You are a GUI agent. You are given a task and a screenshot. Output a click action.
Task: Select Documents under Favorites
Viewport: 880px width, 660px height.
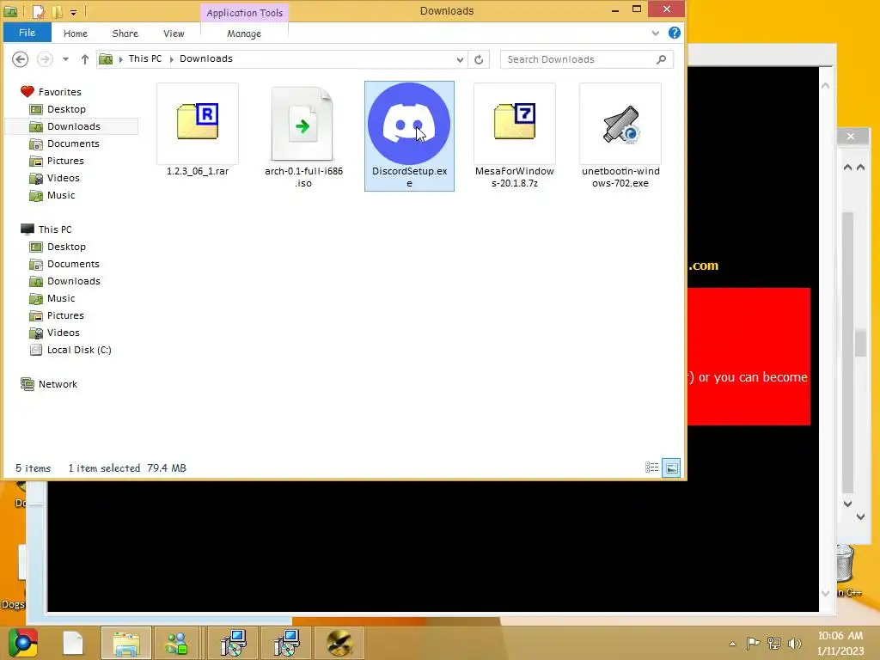click(x=73, y=144)
